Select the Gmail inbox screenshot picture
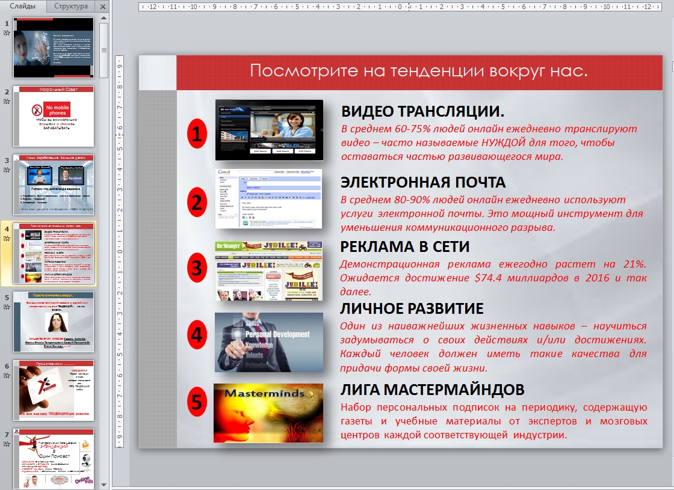The image size is (674, 490). coord(268,198)
